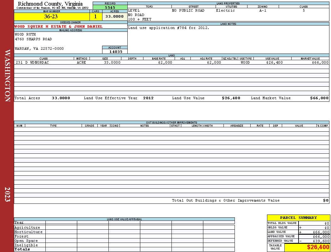Click the account number 14035

[116, 51]
